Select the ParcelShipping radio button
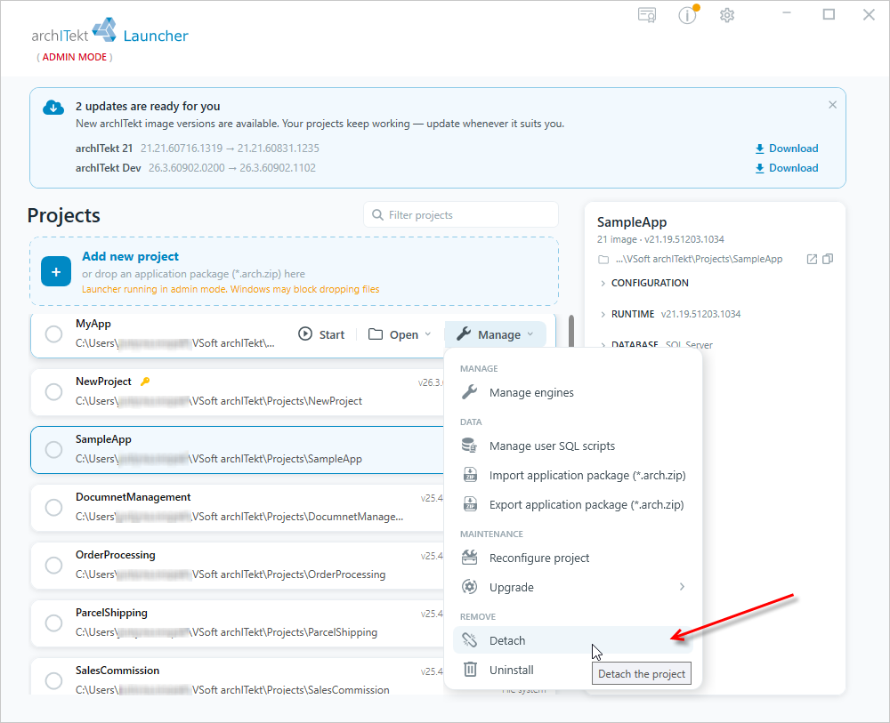 [54, 623]
